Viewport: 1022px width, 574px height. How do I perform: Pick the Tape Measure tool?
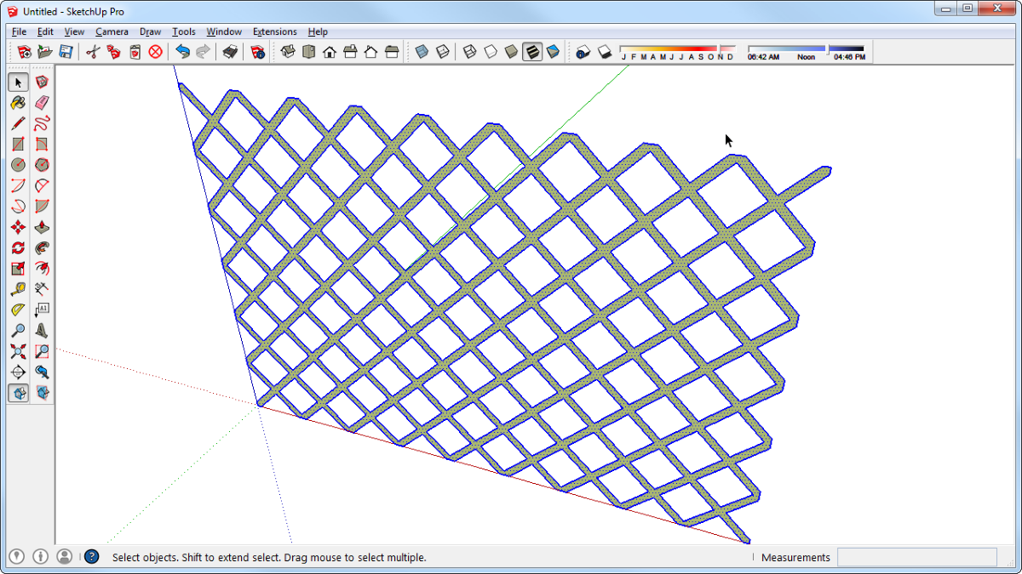[18, 289]
